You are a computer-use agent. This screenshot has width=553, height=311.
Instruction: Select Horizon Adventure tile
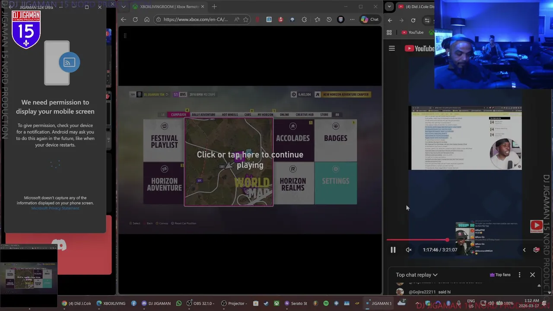coord(164,183)
